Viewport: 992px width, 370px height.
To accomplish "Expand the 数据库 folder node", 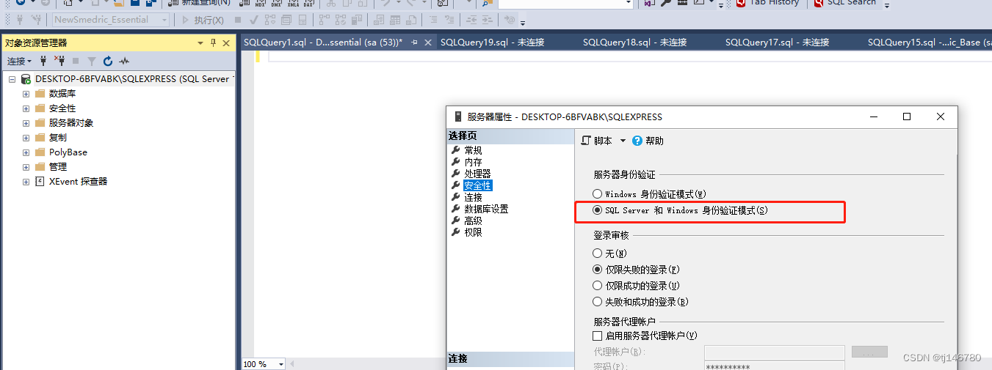I will tap(26, 94).
